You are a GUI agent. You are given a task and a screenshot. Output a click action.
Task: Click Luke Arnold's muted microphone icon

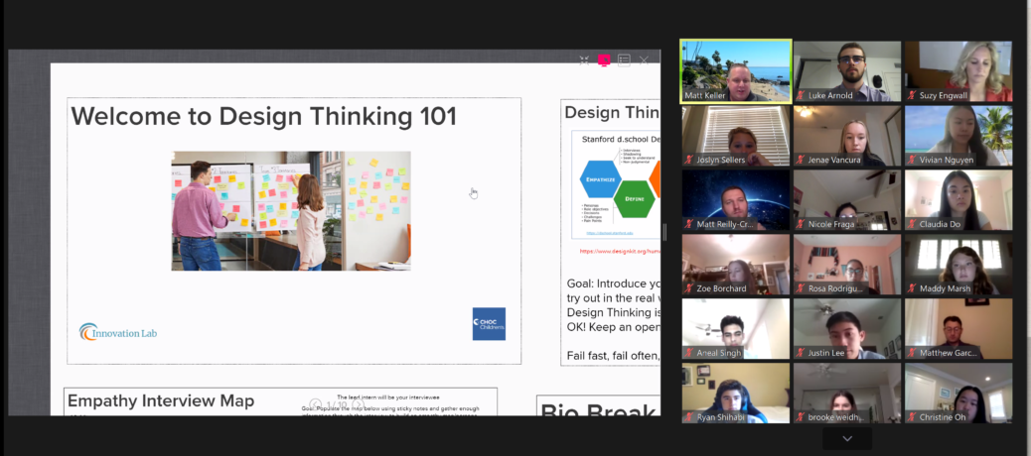point(801,96)
